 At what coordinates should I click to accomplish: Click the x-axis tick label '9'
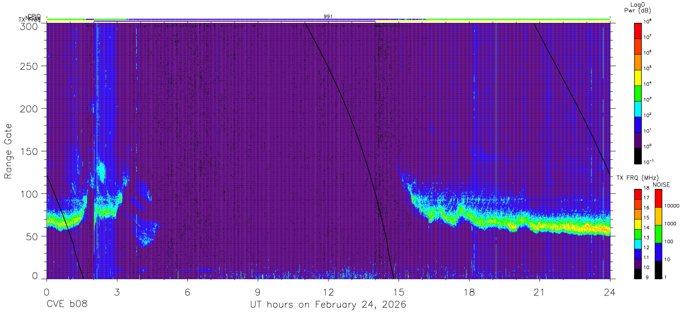point(258,291)
